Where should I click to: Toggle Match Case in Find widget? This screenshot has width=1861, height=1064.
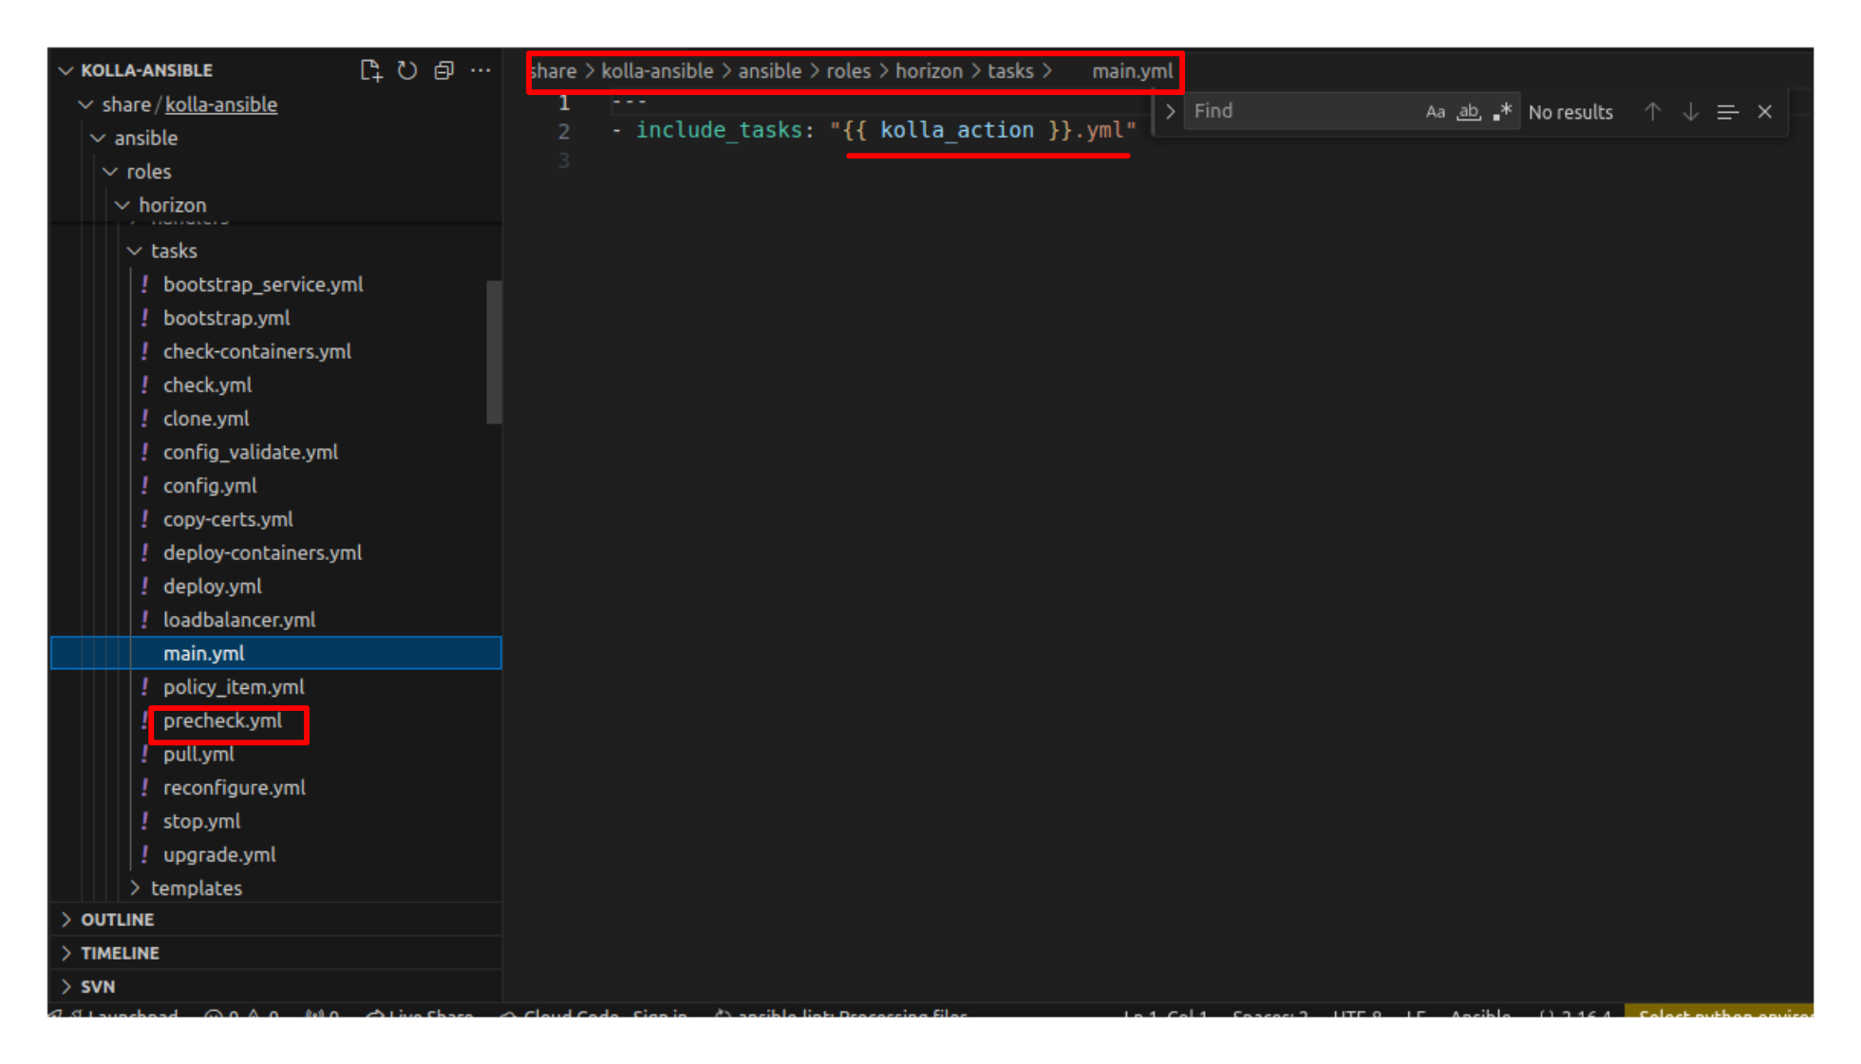point(1435,112)
